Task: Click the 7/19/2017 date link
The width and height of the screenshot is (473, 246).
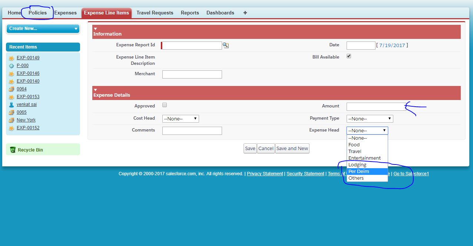Action: coord(392,45)
